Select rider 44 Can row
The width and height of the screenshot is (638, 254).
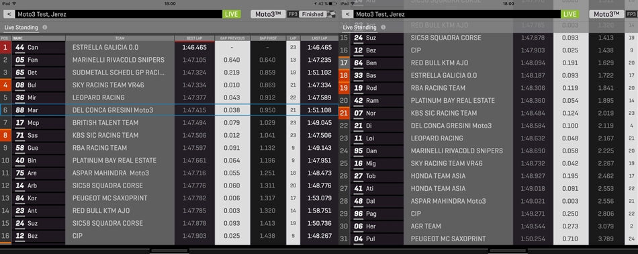pos(169,47)
